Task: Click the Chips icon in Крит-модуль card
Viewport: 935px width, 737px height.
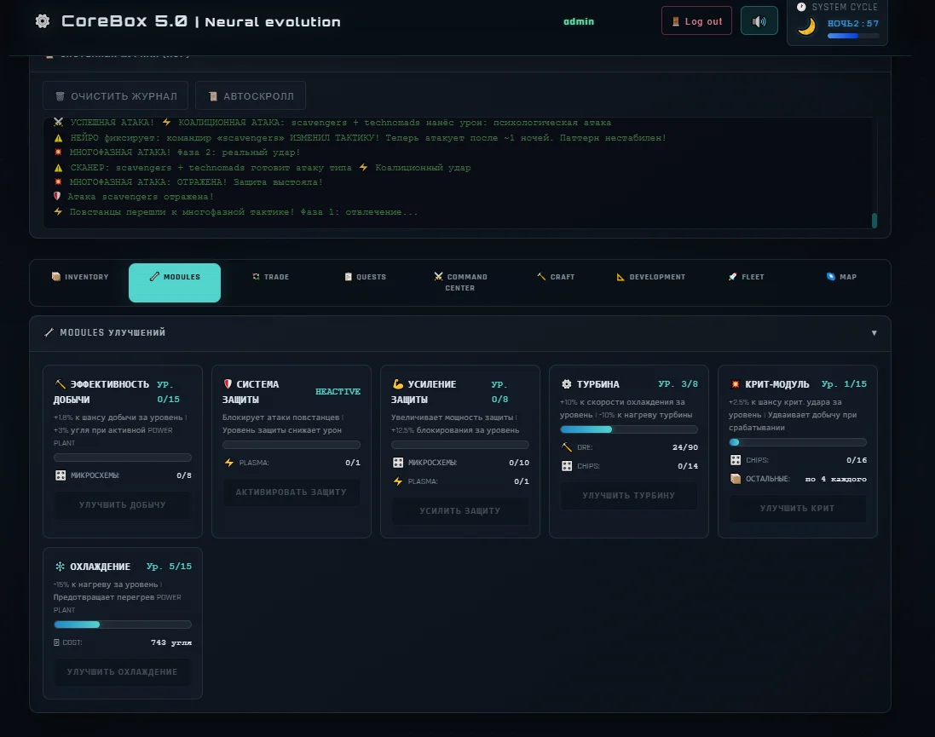Action: pyautogui.click(x=736, y=460)
